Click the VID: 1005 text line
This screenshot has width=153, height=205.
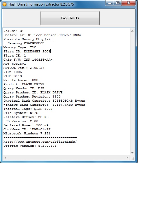(13, 72)
